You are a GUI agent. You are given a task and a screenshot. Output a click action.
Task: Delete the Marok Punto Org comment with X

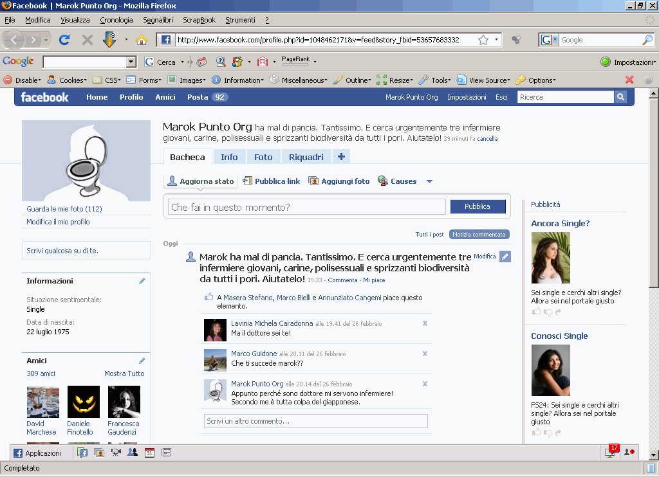(425, 384)
